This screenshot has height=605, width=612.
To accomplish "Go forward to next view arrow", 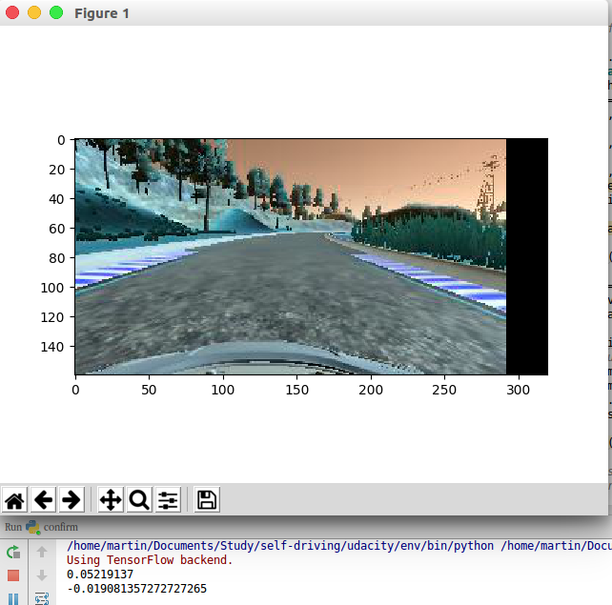I will (x=71, y=499).
